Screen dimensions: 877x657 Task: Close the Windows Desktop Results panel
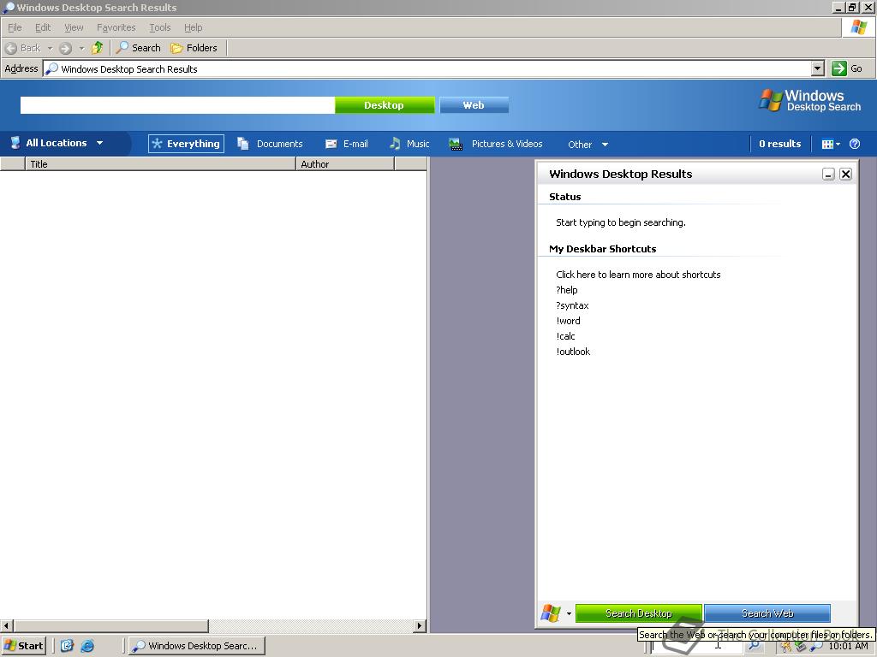point(845,175)
